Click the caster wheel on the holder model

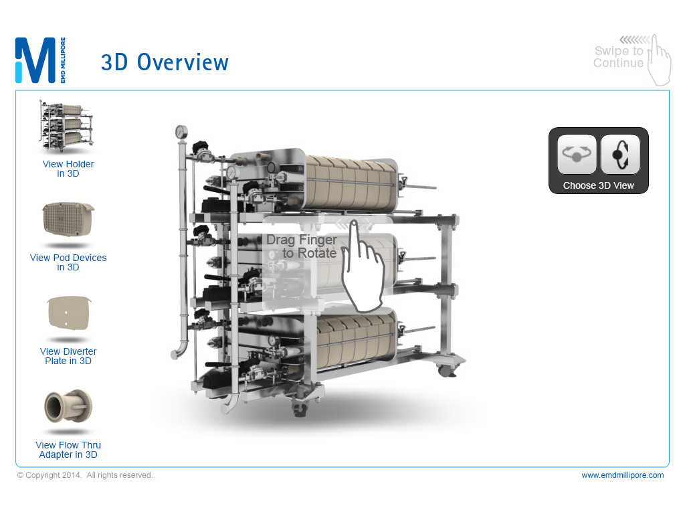coord(446,369)
